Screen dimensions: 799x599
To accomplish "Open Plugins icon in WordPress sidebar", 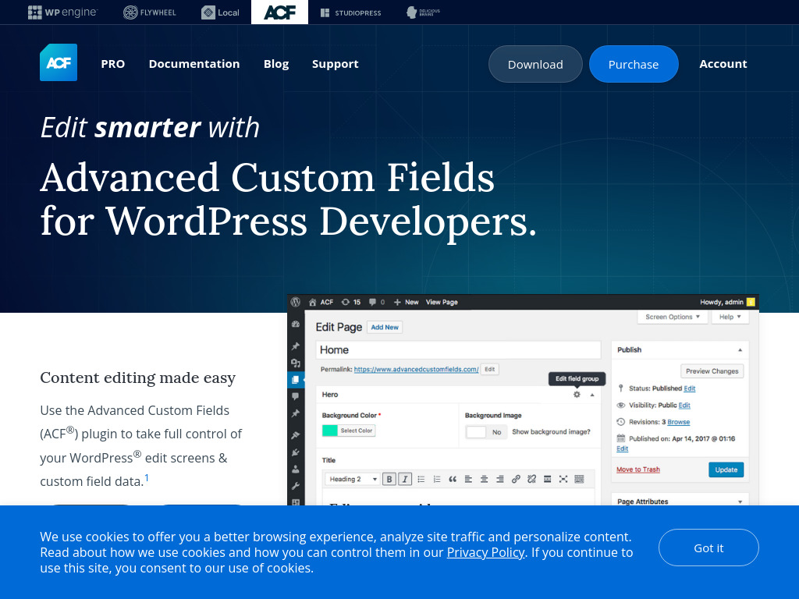I will click(x=296, y=452).
